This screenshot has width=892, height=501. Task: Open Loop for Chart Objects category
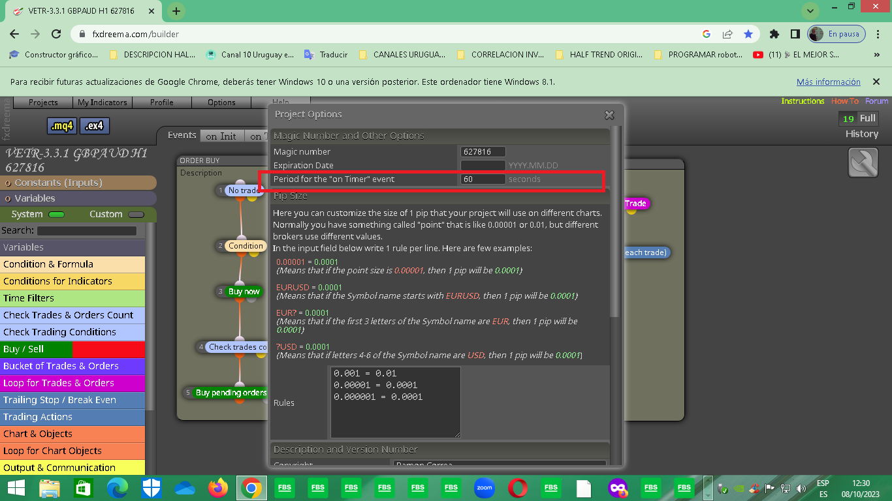point(72,451)
